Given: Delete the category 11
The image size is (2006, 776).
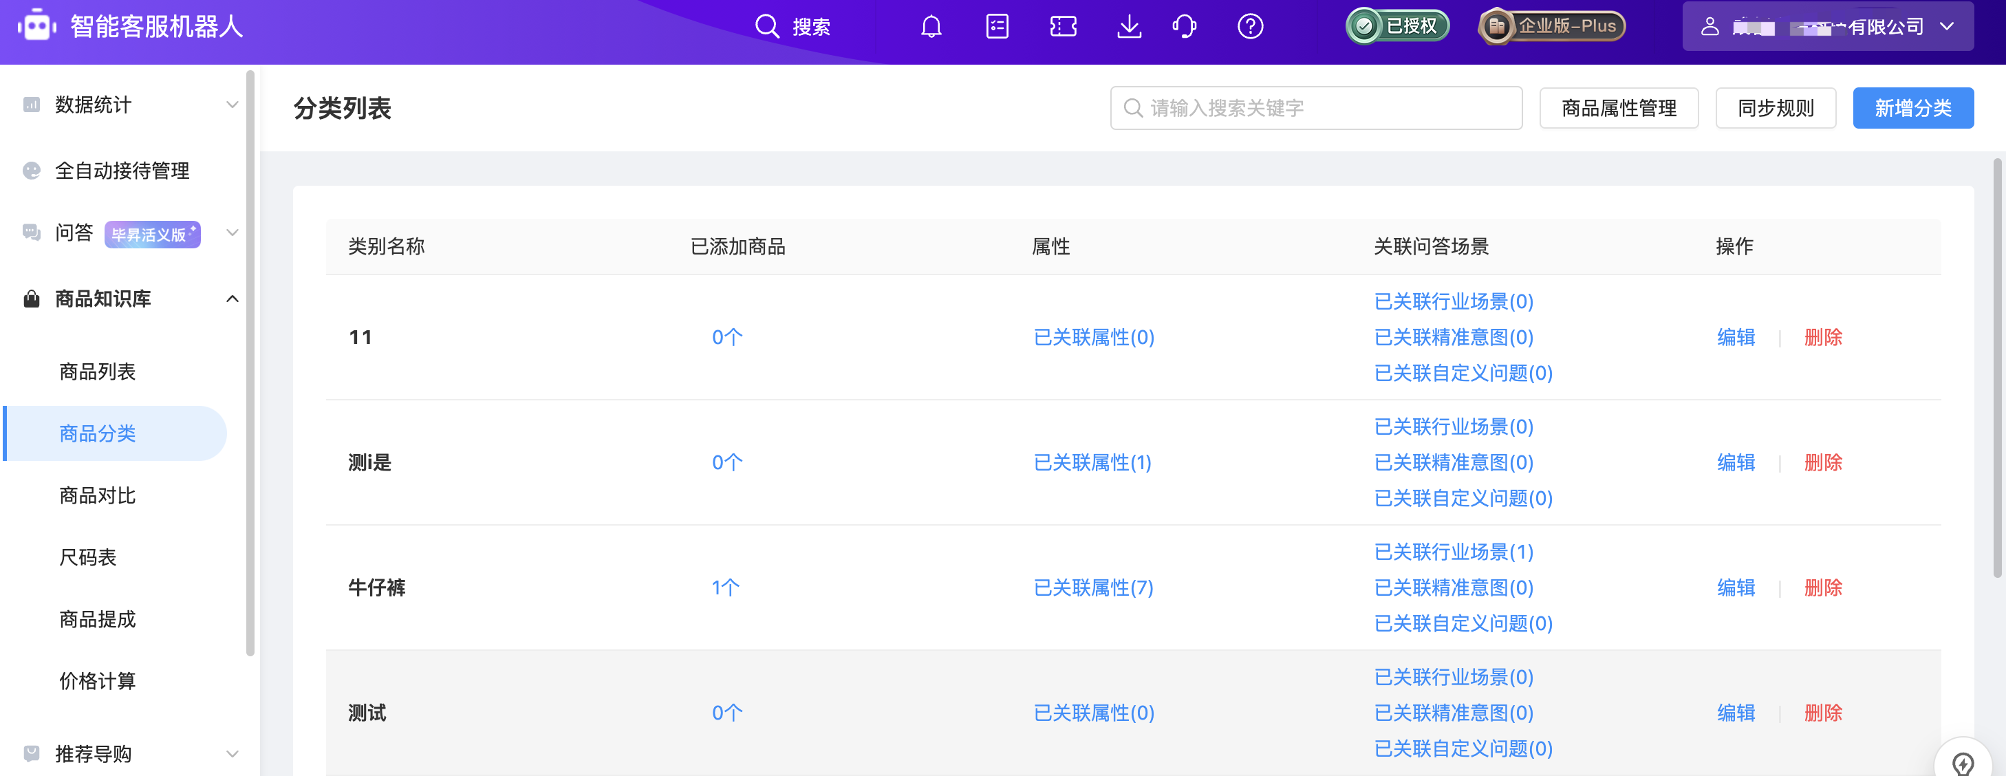Looking at the screenshot, I should point(1823,337).
